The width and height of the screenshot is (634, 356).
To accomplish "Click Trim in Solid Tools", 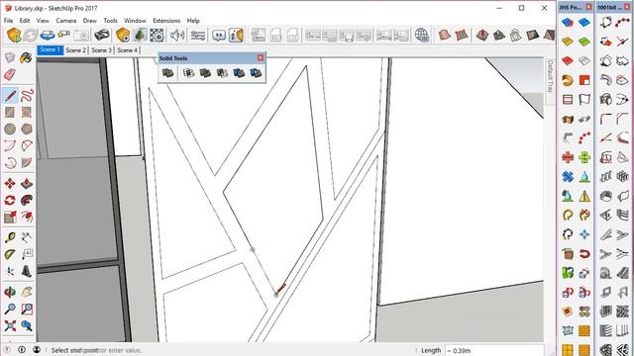I will pos(239,73).
